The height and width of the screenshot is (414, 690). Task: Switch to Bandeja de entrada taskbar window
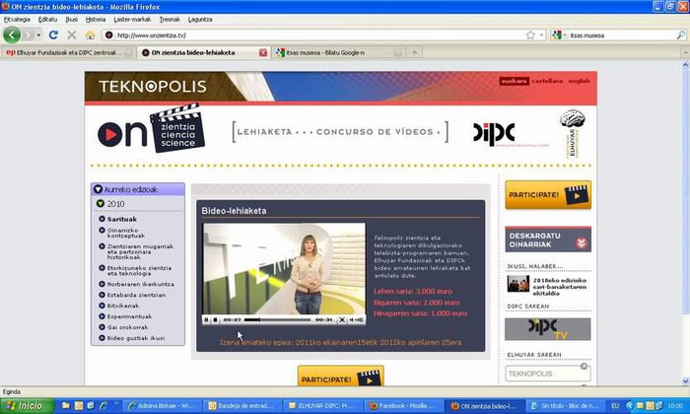pyautogui.click(x=241, y=406)
